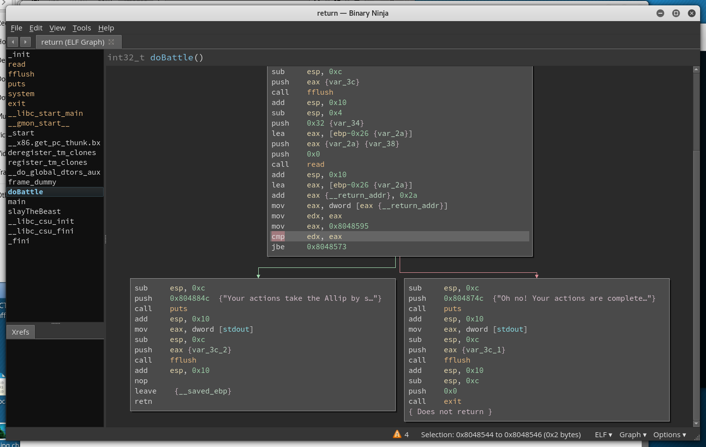Viewport: 706px width, 447px height.
Task: Minimize the Binary Ninja window
Action: pyautogui.click(x=660, y=13)
